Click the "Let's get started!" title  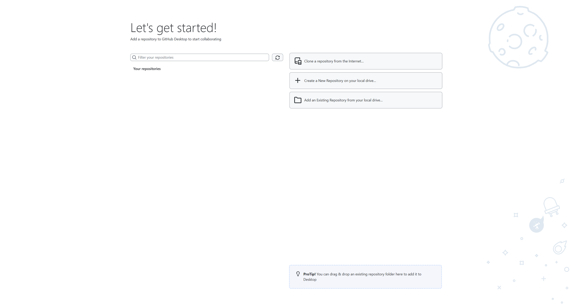(173, 28)
